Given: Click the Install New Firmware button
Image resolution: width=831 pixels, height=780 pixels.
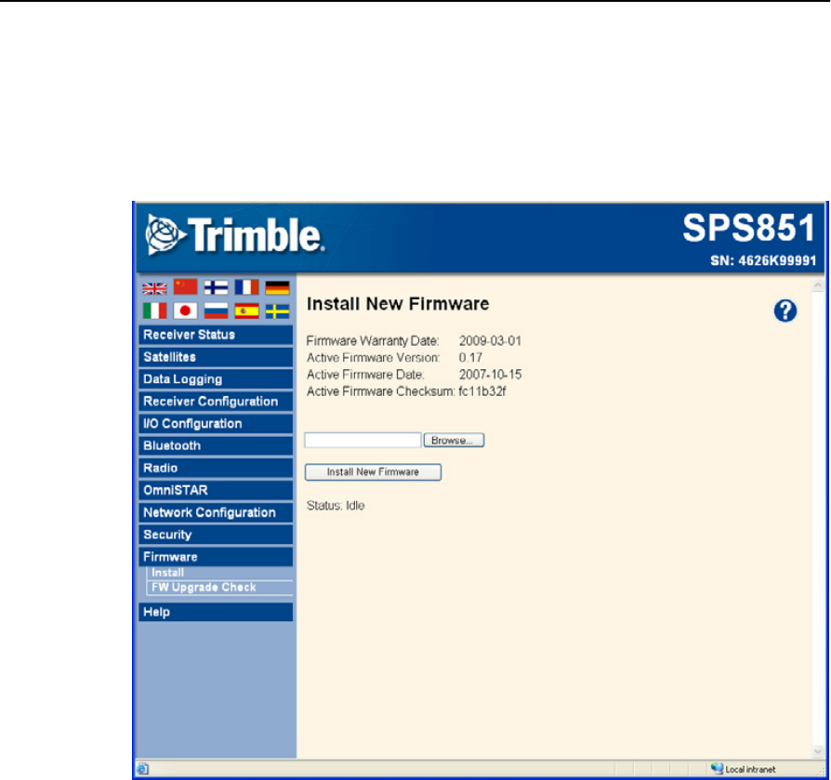Looking at the screenshot, I should 373,472.
